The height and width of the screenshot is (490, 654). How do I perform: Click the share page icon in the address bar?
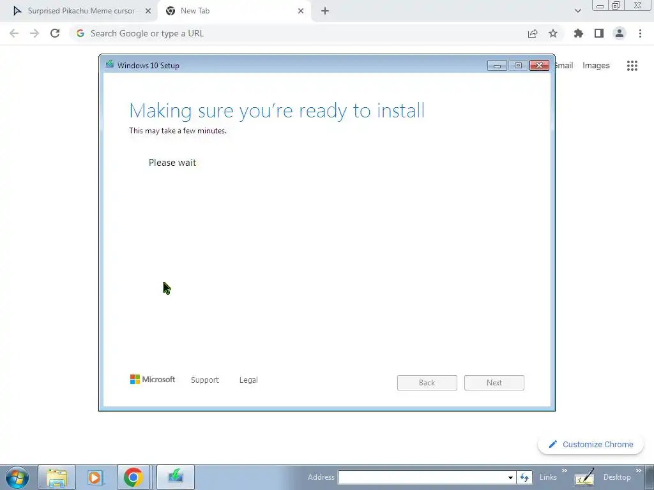pyautogui.click(x=533, y=33)
